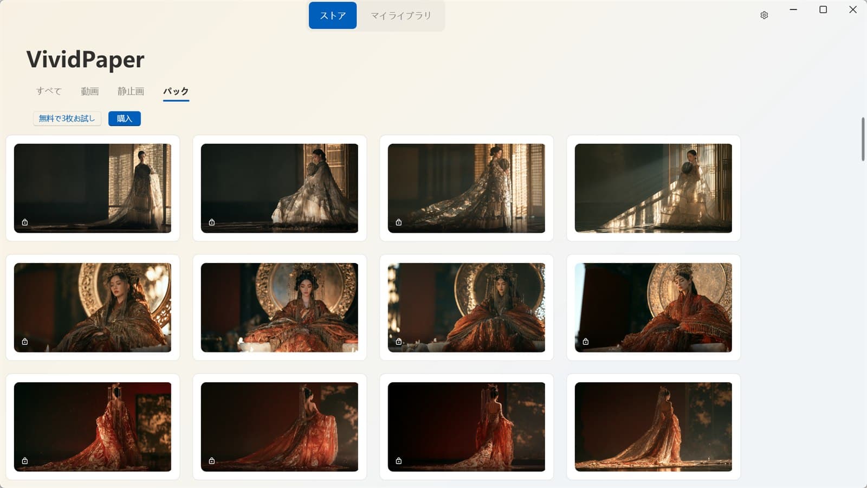
Task: Select the 動画 filter tab
Action: pyautogui.click(x=90, y=91)
